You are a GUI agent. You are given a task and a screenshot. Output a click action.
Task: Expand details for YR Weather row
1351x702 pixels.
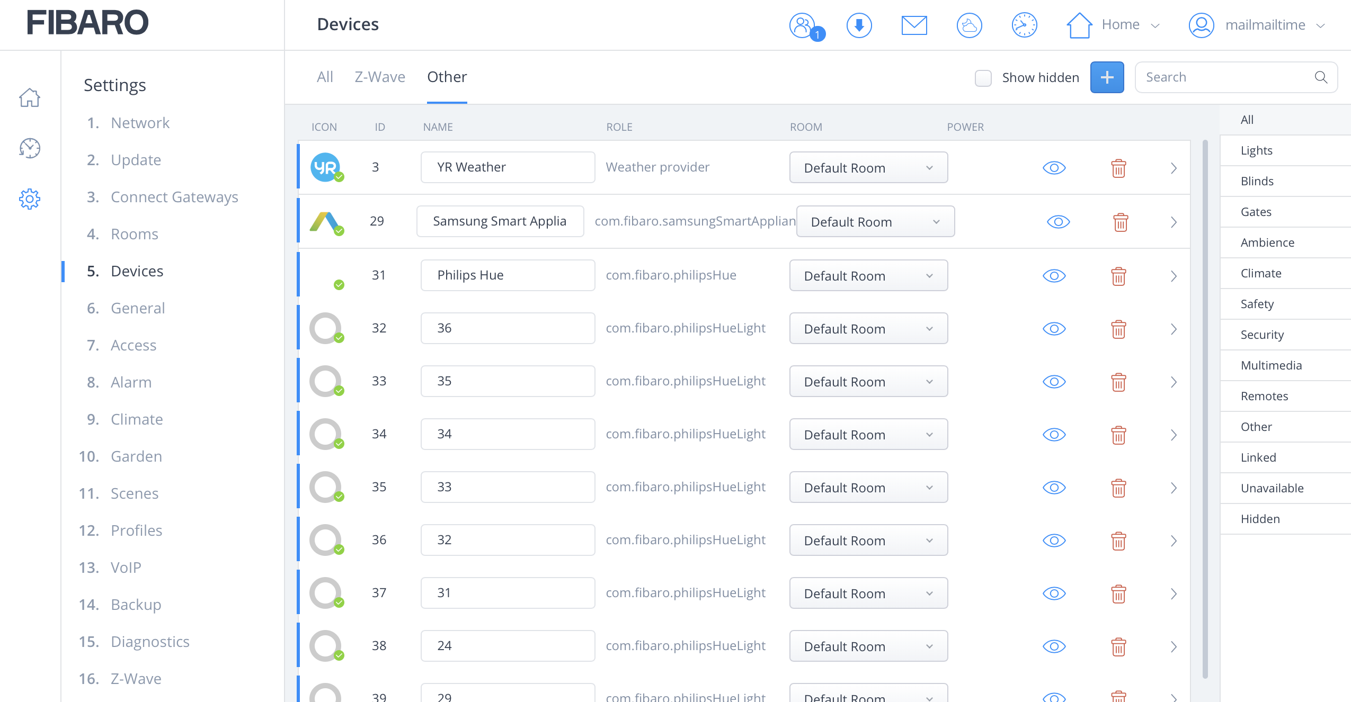1174,168
